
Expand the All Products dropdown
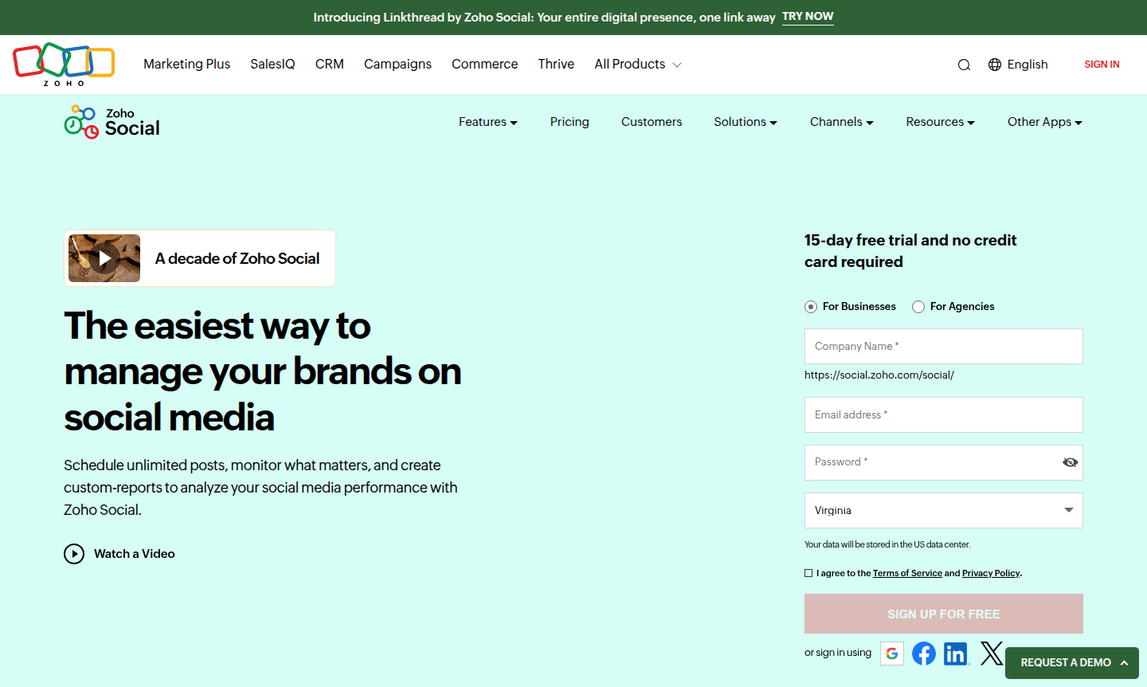637,64
